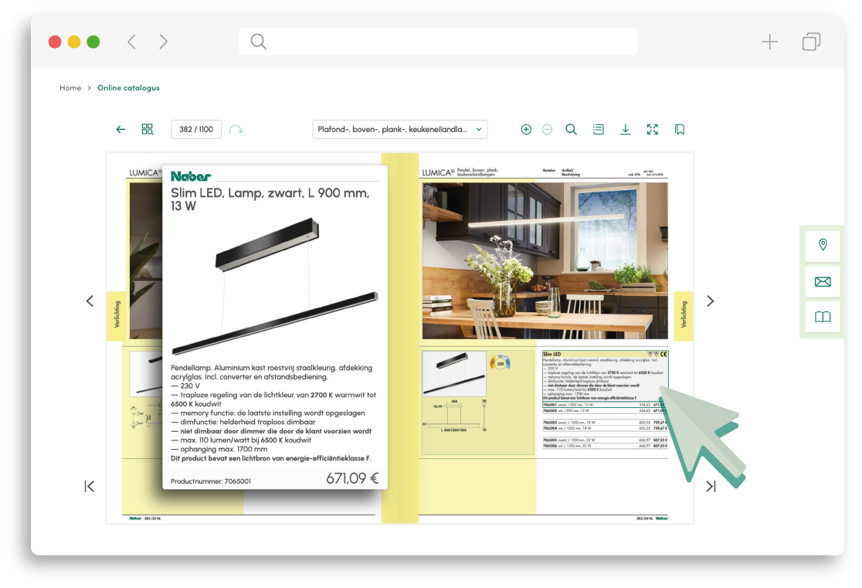Click the page number field 382 / 1100

[196, 130]
